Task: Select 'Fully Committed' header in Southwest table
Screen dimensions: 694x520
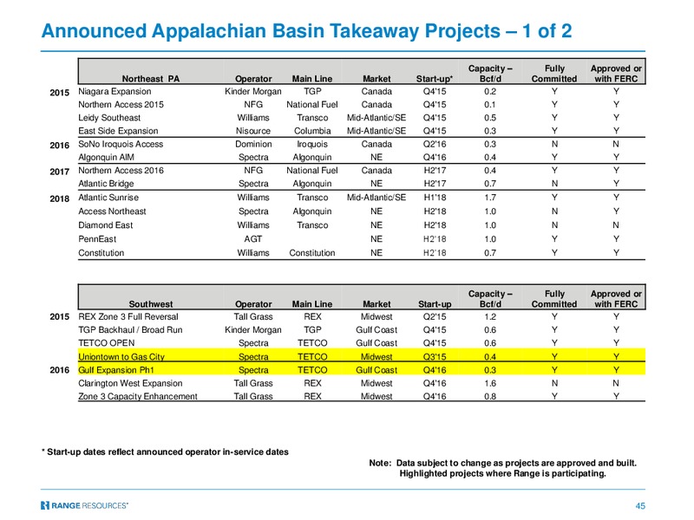Action: pyautogui.click(x=554, y=299)
